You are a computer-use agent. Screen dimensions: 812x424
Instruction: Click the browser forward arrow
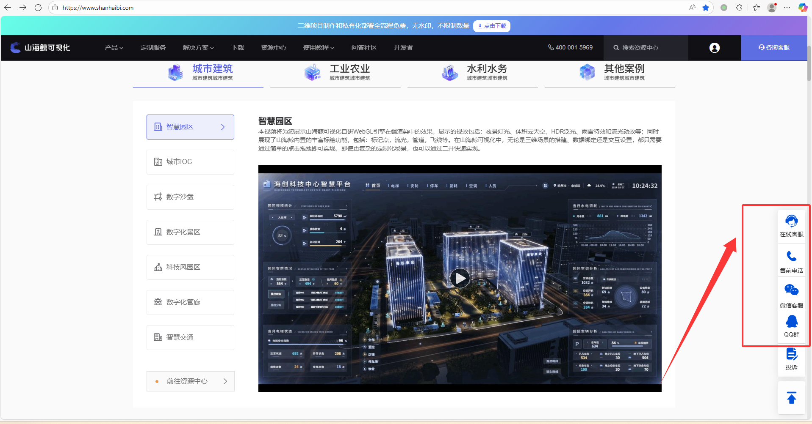[x=23, y=8]
